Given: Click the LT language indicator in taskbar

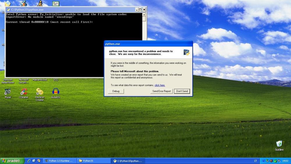Looking at the screenshot, I should pyautogui.click(x=255, y=161).
